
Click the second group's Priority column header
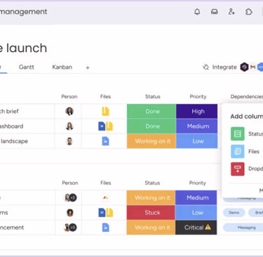[x=198, y=183]
